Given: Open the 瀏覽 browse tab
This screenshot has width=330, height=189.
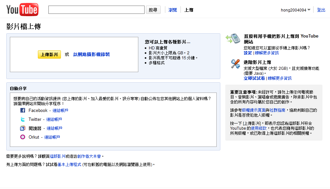Looking at the screenshot, I should pyautogui.click(x=173, y=10).
